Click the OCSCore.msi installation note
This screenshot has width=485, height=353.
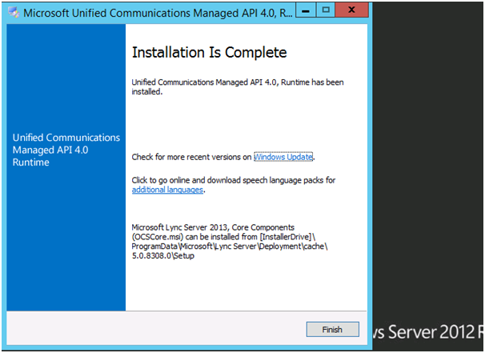tap(230, 242)
